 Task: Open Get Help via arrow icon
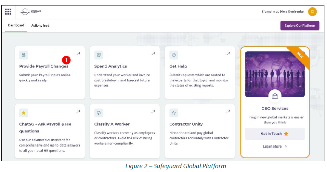[x=229, y=53]
